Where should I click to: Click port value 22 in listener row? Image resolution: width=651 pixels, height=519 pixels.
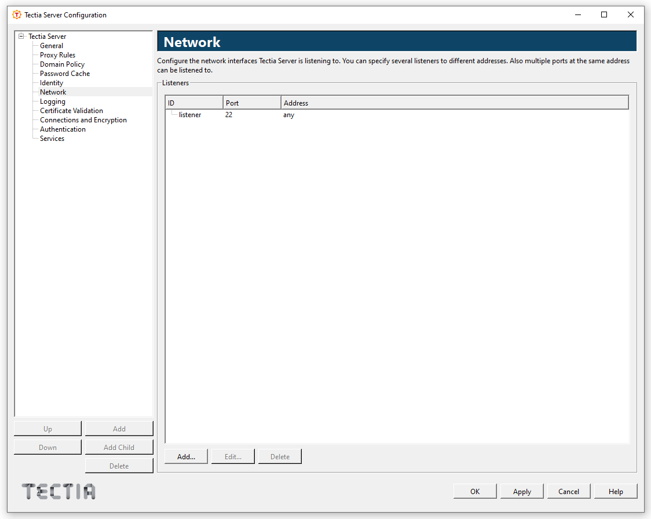[229, 115]
